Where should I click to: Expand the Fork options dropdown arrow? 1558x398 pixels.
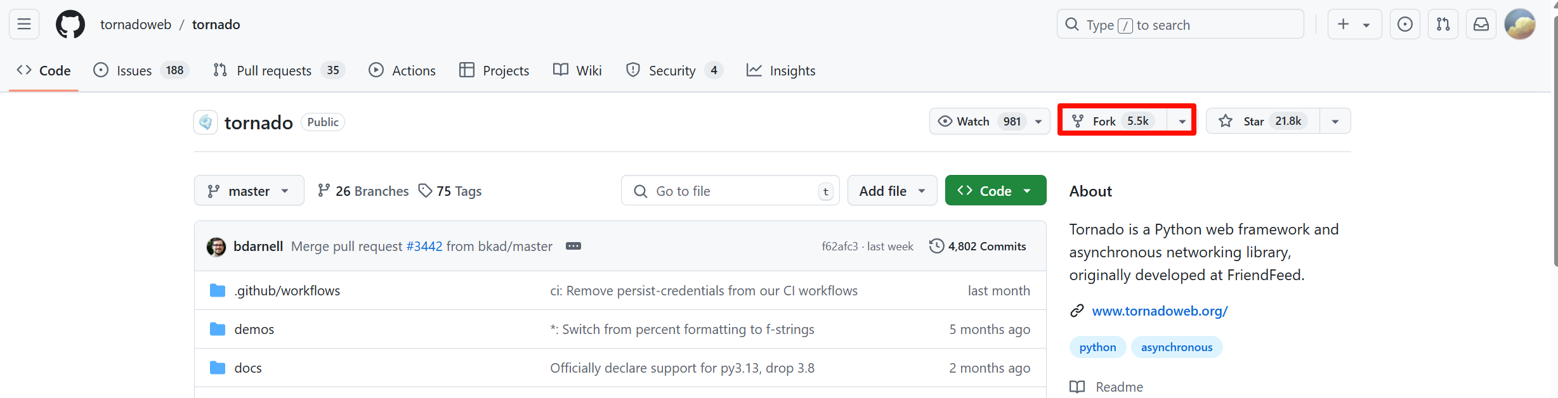click(1182, 121)
